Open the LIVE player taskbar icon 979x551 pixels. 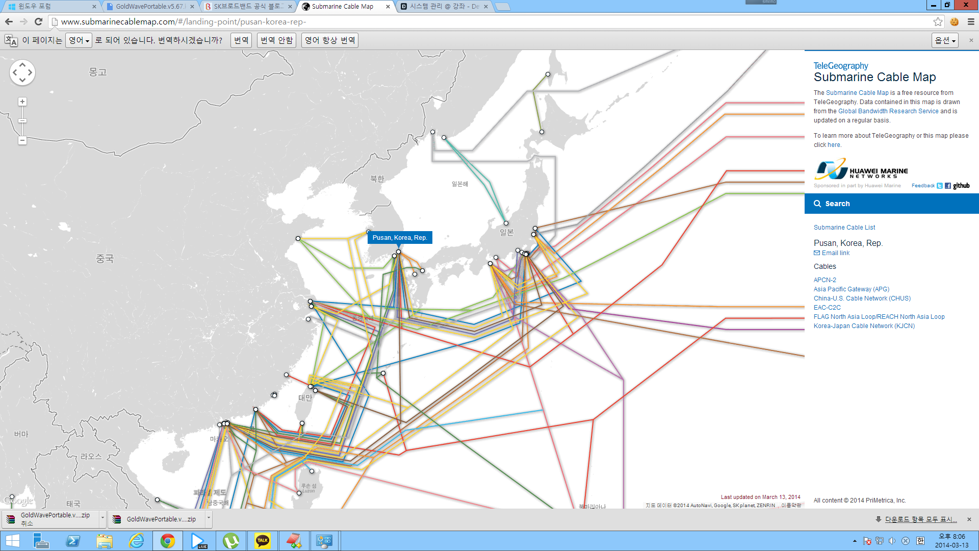click(x=199, y=541)
